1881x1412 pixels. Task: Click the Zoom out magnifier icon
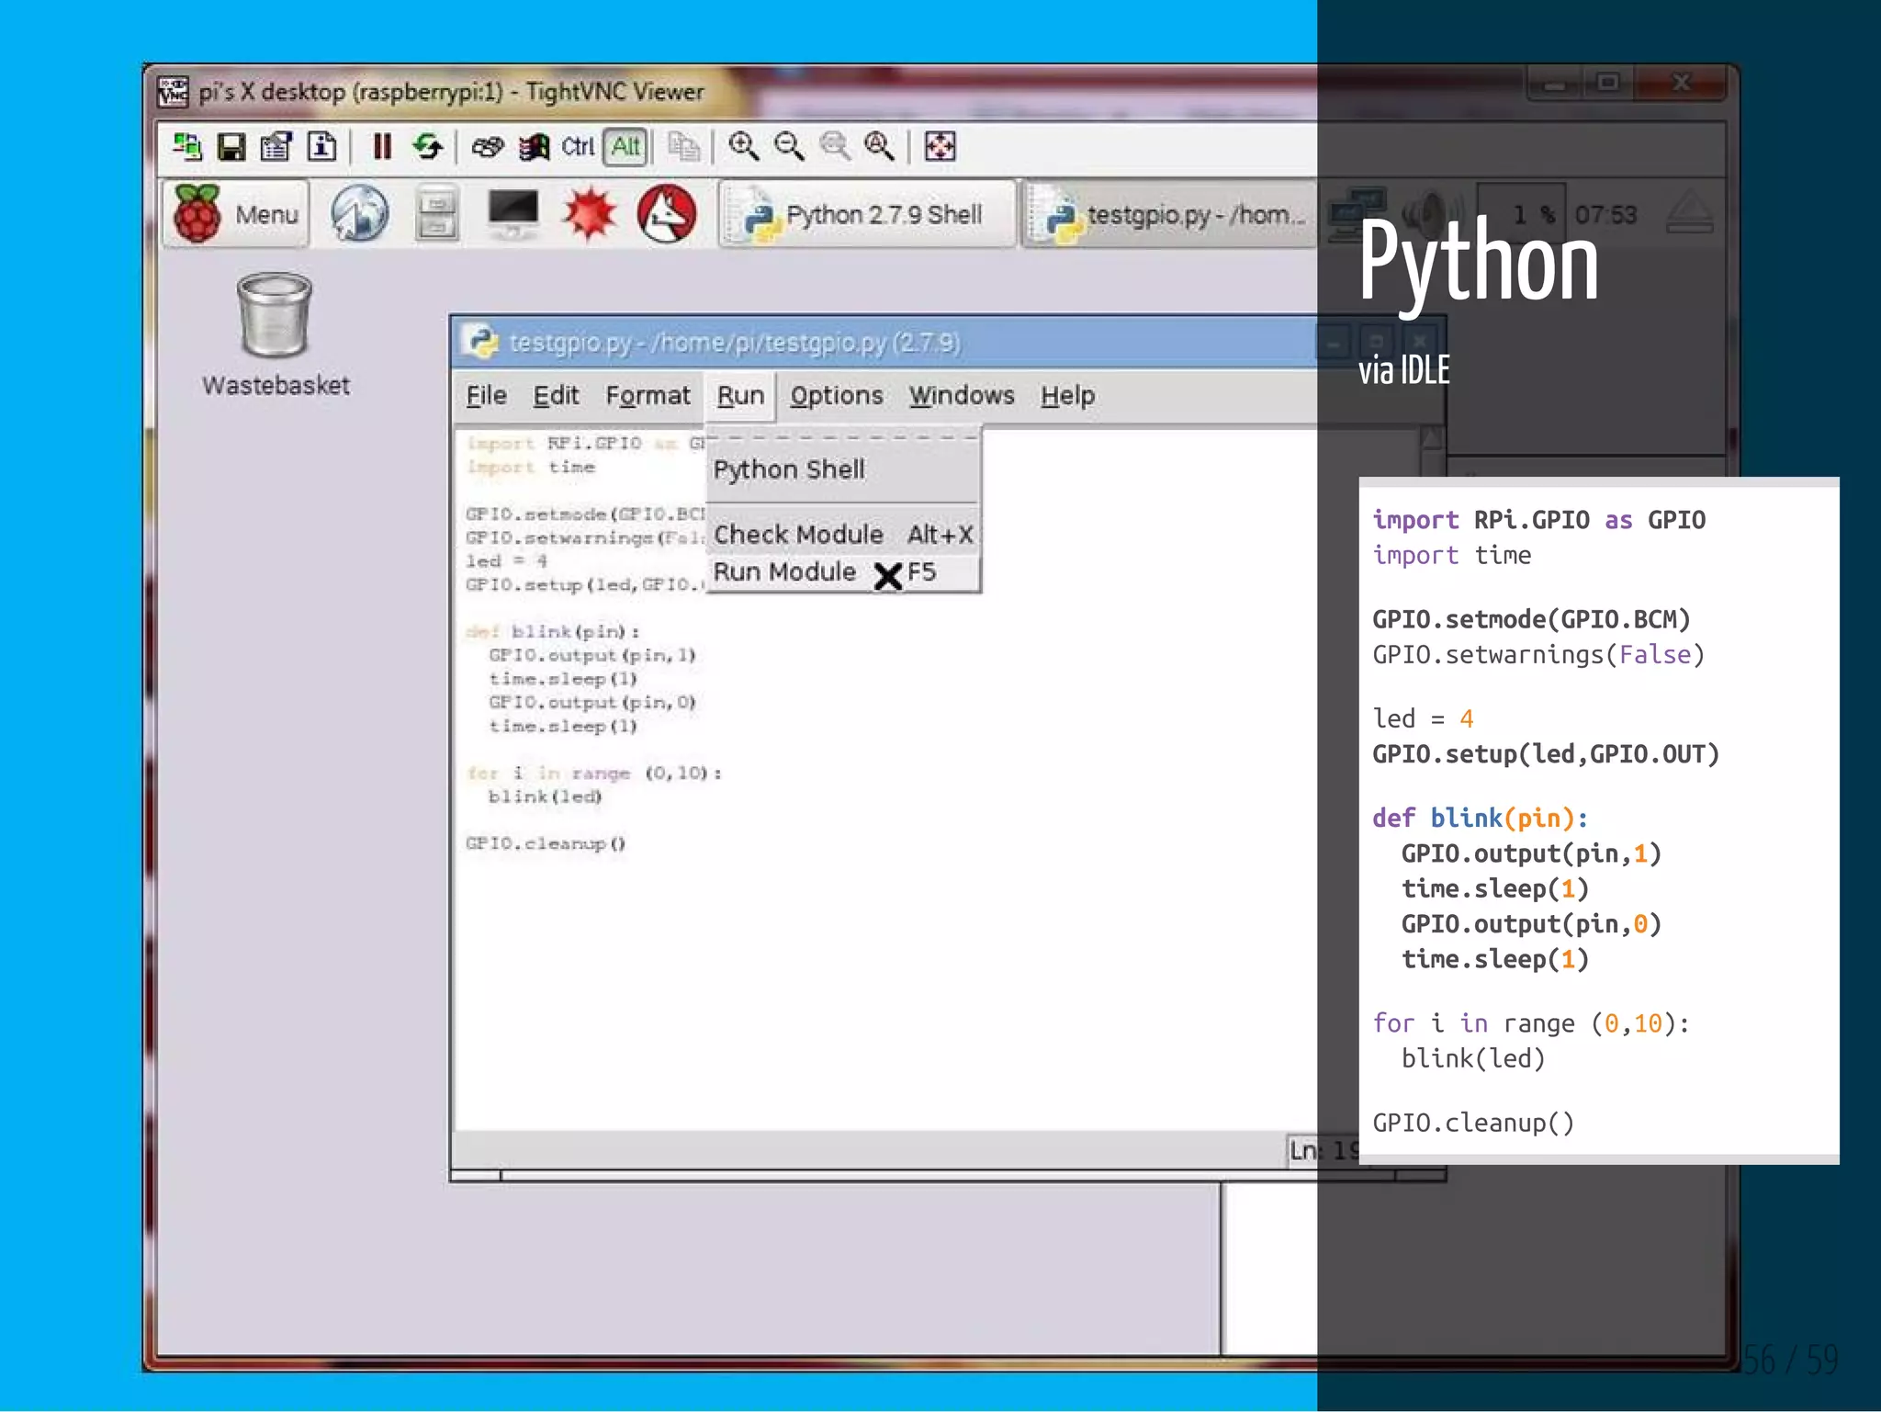tap(789, 146)
